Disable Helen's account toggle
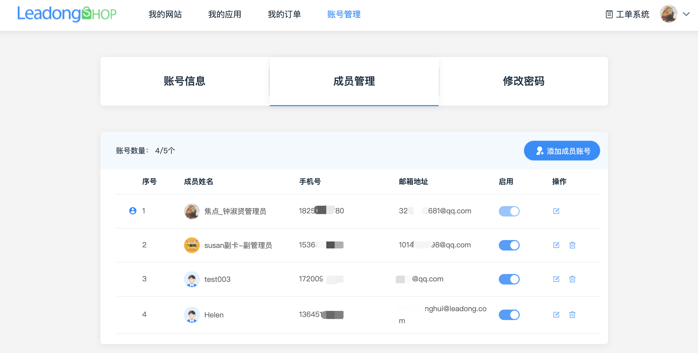698x353 pixels. (x=509, y=315)
